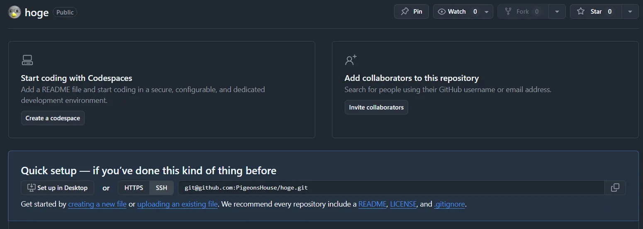Copy the repository SSH URL to clipboard

click(x=615, y=188)
